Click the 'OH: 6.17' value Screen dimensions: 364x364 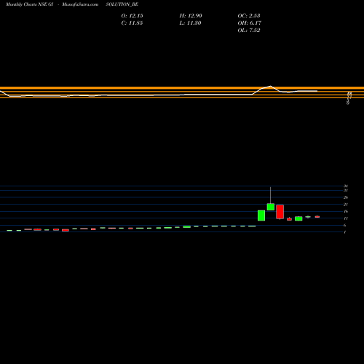tap(250, 23)
